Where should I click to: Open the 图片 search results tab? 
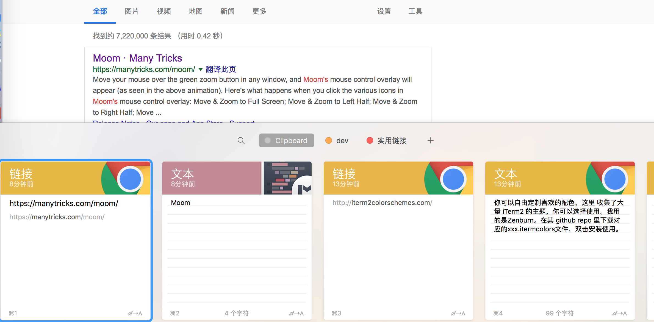pyautogui.click(x=132, y=11)
